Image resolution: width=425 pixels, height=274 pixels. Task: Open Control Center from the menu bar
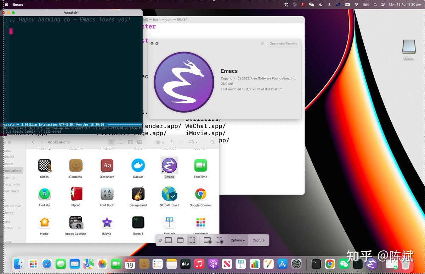383,5
